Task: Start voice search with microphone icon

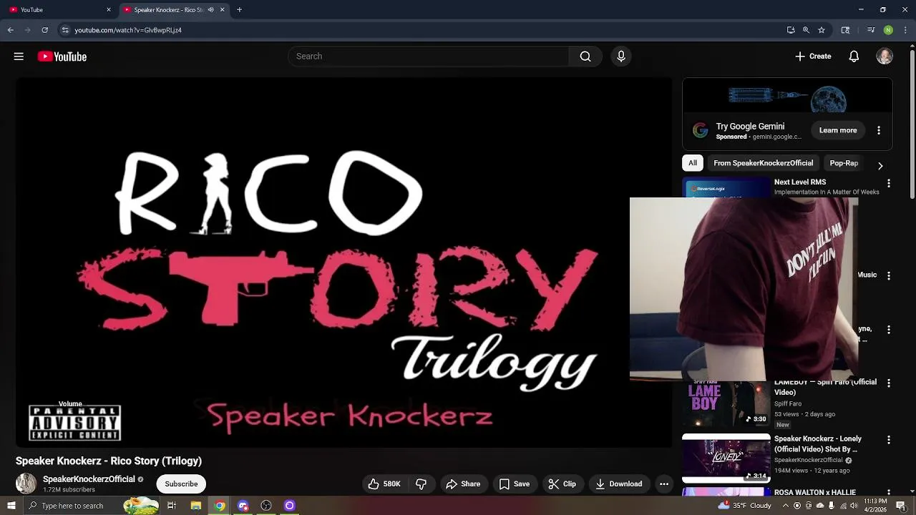Action: pyautogui.click(x=621, y=57)
